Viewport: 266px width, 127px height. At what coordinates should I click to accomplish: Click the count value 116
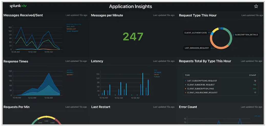[254, 85]
